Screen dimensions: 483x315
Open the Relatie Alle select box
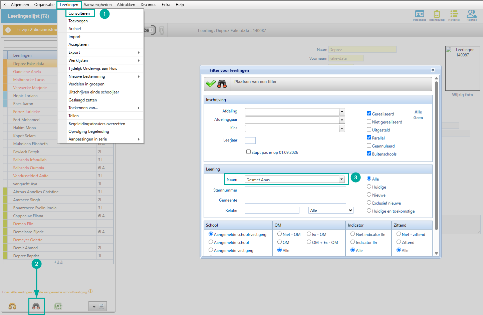click(x=331, y=210)
